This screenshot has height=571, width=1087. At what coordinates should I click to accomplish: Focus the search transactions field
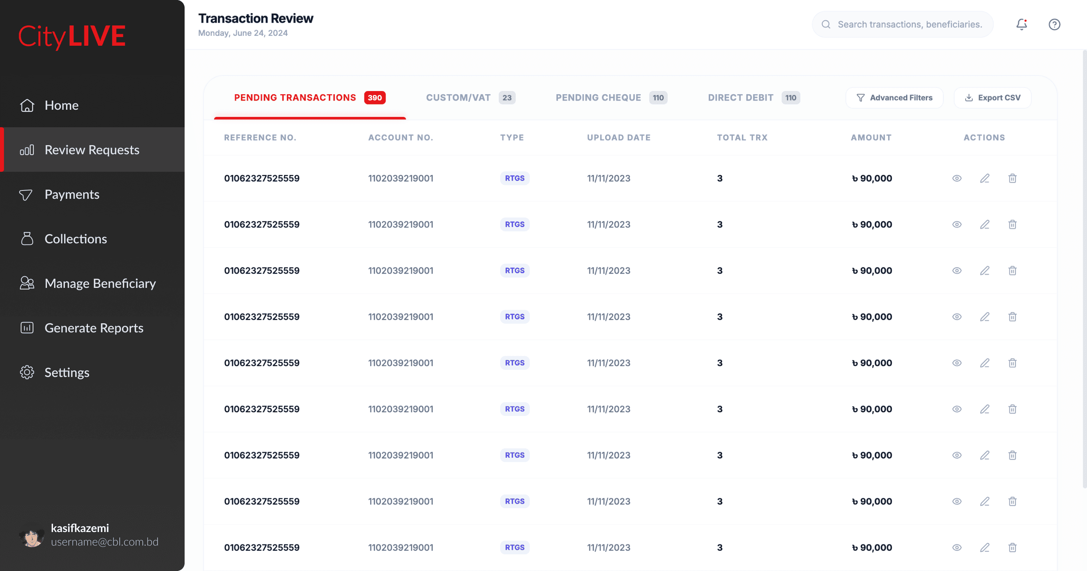coord(902,25)
